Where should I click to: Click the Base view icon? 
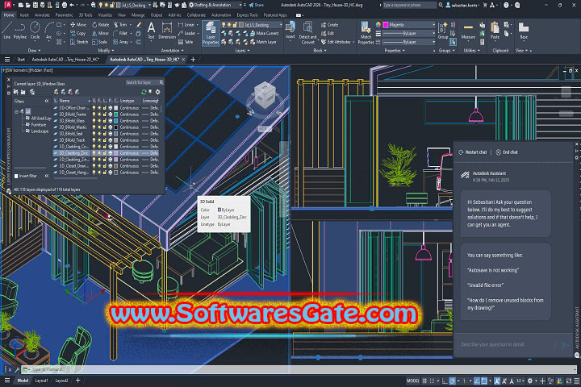point(523,31)
